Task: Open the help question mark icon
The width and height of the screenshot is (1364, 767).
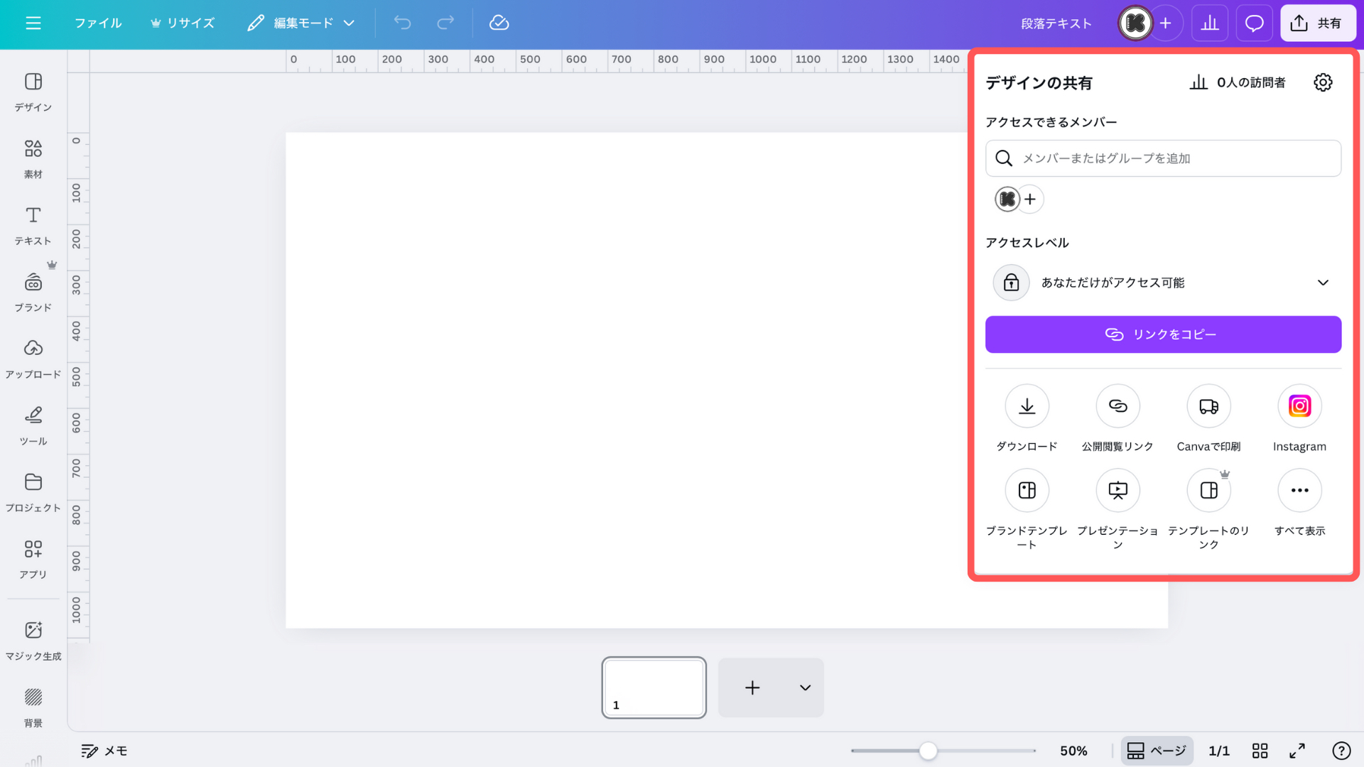Action: (x=1341, y=751)
